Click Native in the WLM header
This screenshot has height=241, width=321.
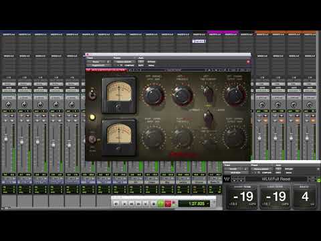coord(289,173)
